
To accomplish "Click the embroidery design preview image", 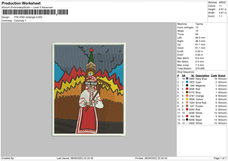I will pos(88,89).
